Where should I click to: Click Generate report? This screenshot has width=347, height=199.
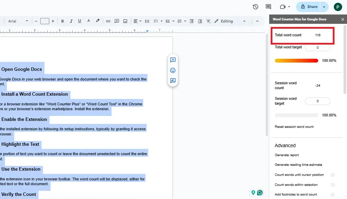(x=287, y=155)
